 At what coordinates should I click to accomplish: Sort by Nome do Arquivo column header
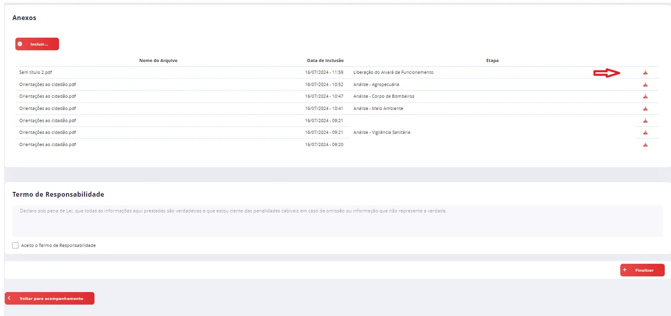coord(158,60)
